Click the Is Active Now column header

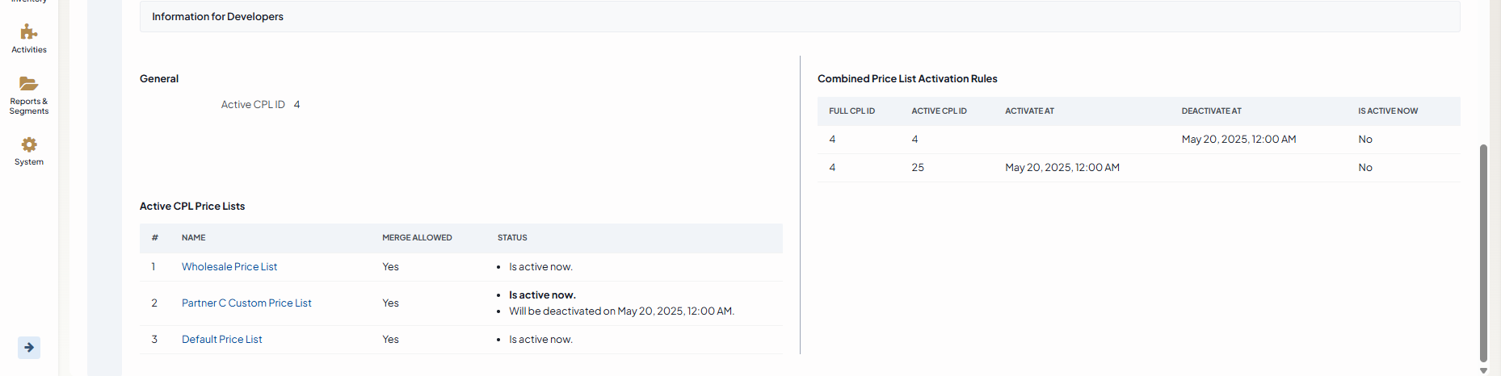point(1387,111)
